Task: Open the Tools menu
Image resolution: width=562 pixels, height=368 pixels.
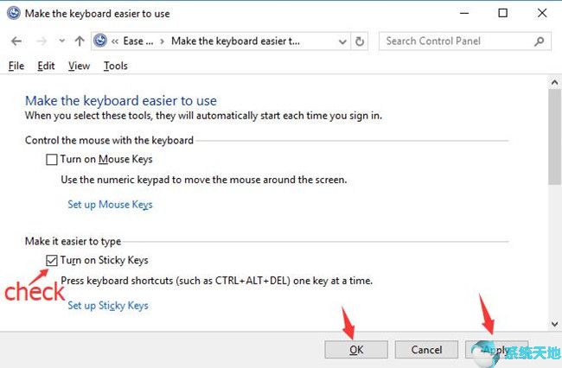Action: (115, 66)
